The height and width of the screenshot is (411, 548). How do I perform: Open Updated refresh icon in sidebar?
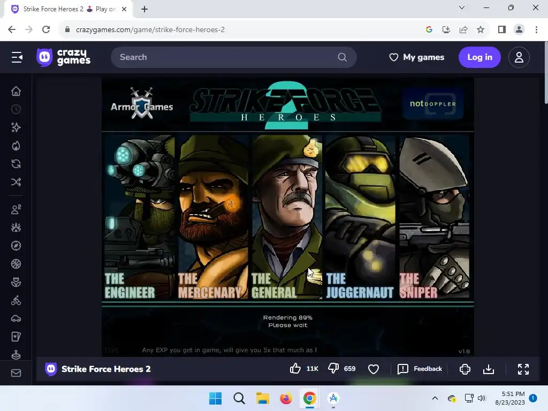(16, 164)
